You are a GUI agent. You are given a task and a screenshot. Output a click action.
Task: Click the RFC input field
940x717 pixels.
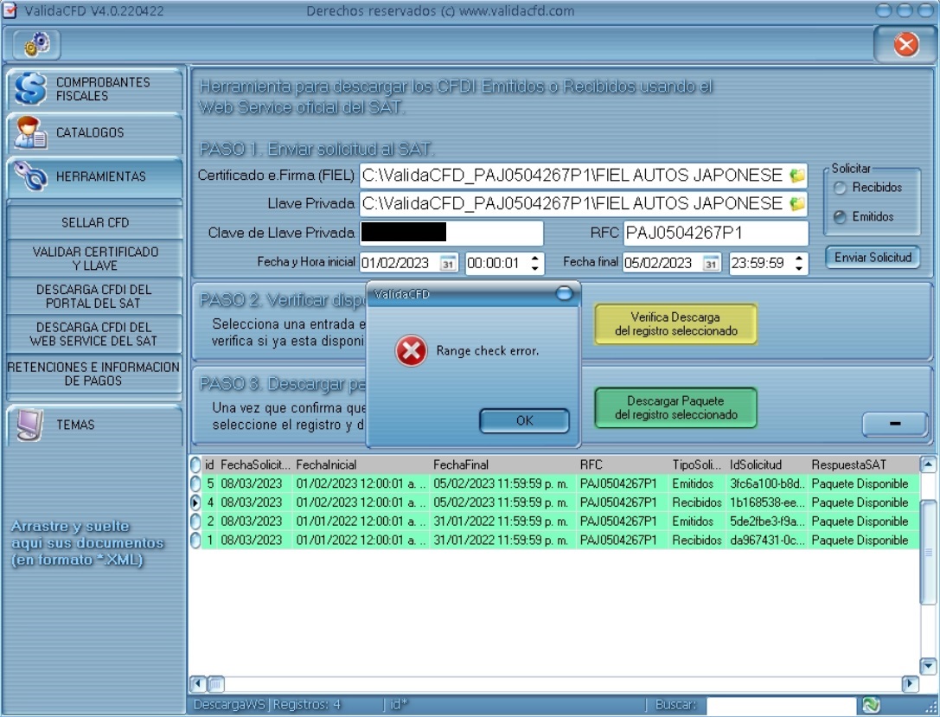coord(716,233)
